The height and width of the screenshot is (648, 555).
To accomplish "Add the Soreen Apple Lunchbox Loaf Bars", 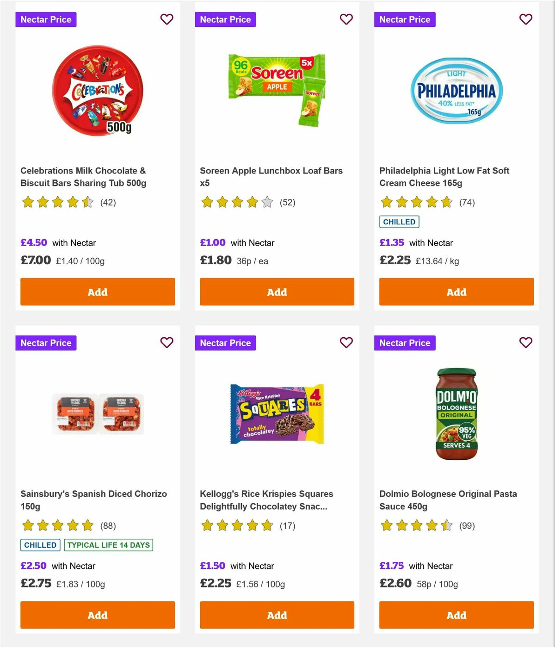I will tap(277, 292).
